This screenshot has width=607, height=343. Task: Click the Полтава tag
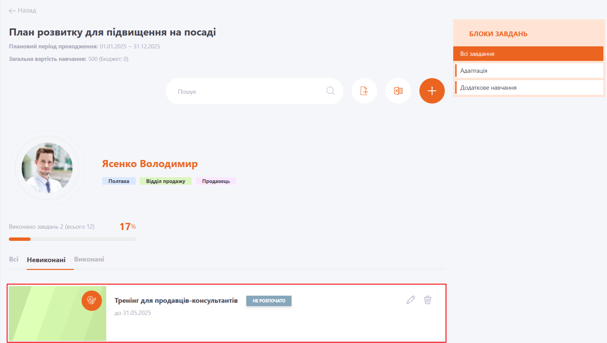[x=119, y=181]
